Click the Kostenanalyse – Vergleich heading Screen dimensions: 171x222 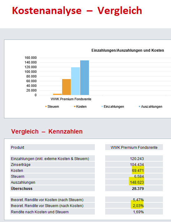(x=77, y=11)
